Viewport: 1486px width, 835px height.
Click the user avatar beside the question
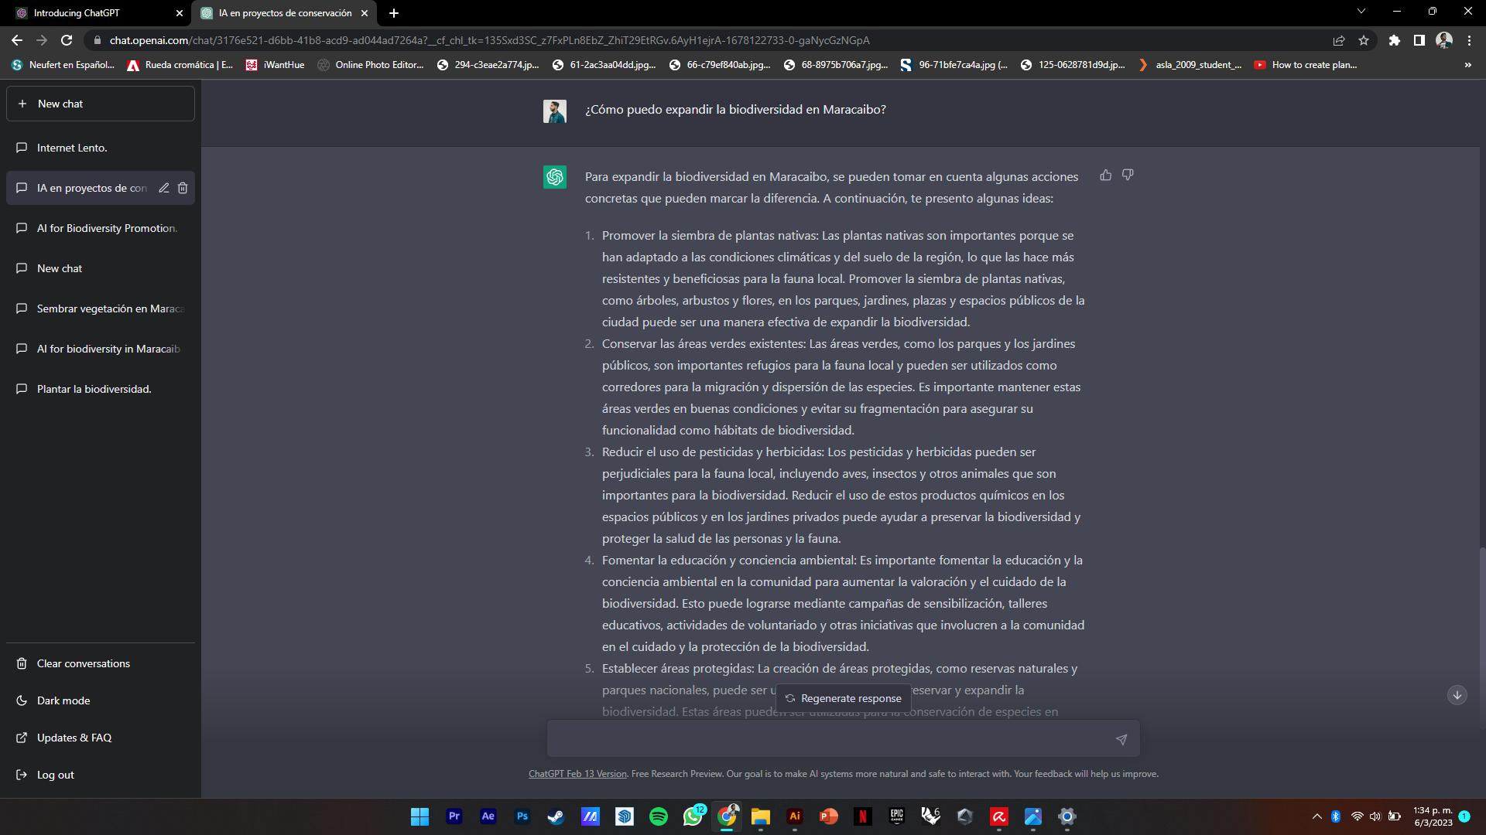(555, 111)
